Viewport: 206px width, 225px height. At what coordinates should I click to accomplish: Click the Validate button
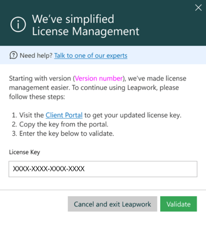click(179, 204)
